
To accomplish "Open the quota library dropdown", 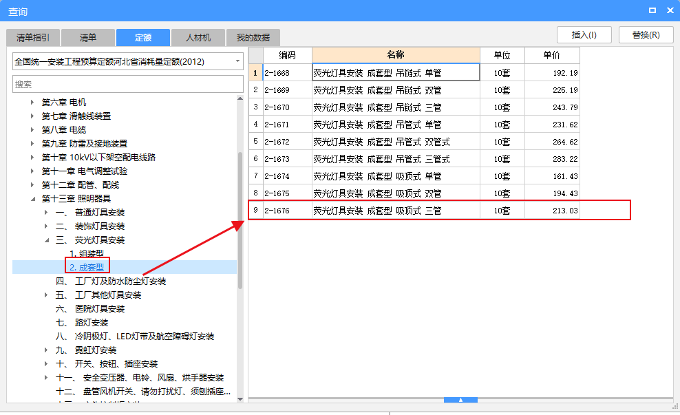I will point(237,61).
